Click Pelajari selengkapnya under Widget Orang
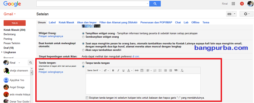 tap(51, 36)
